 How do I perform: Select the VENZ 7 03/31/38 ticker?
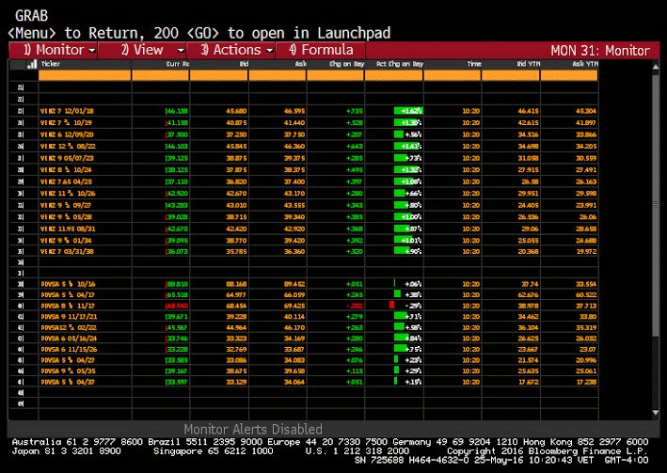click(67, 251)
